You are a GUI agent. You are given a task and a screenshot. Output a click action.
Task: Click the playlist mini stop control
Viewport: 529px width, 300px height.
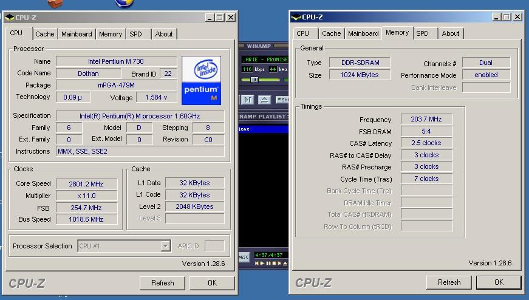pyautogui.click(x=275, y=263)
